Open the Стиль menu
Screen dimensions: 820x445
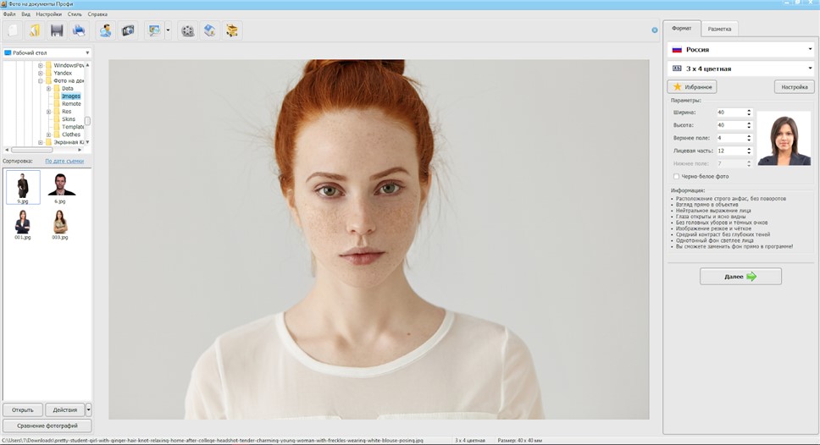click(x=75, y=14)
